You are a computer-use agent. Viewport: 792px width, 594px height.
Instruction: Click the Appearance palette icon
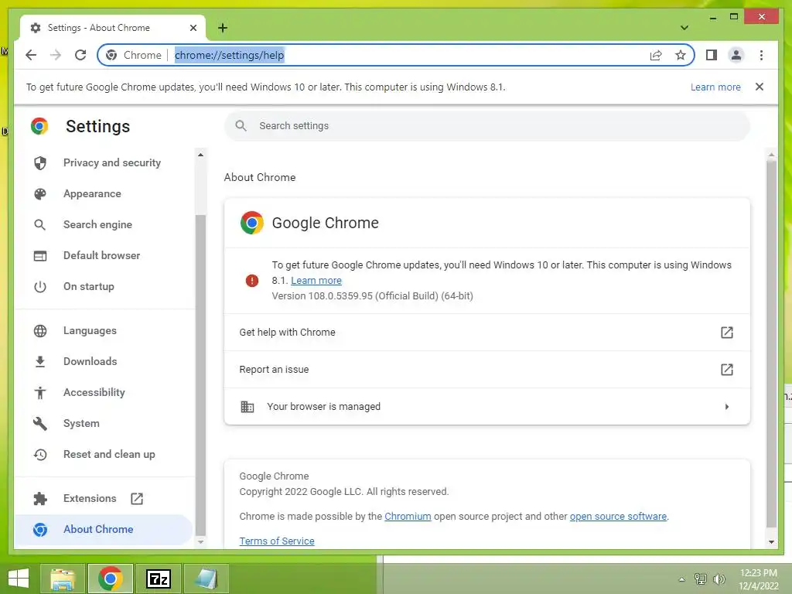coord(40,194)
